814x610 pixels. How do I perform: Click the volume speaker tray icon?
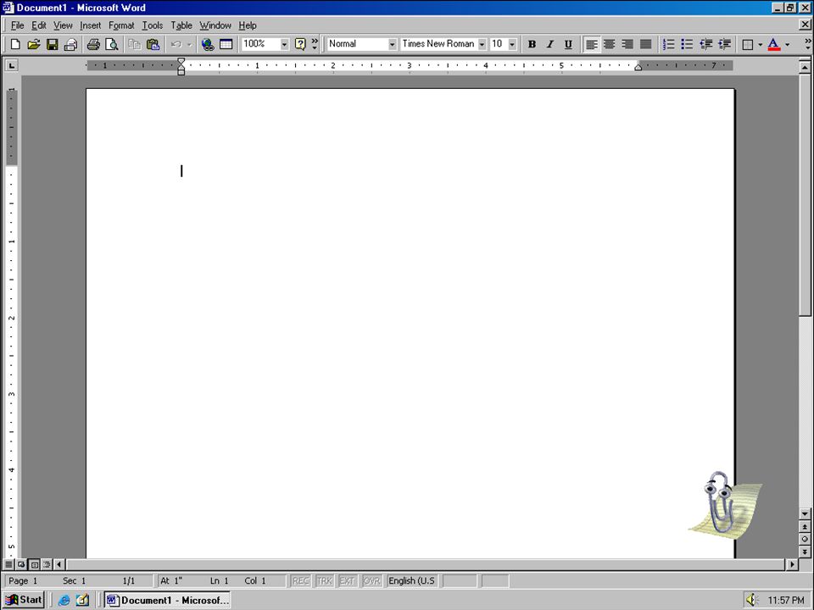click(752, 600)
